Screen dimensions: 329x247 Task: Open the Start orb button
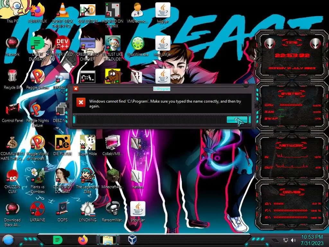coord(9,240)
